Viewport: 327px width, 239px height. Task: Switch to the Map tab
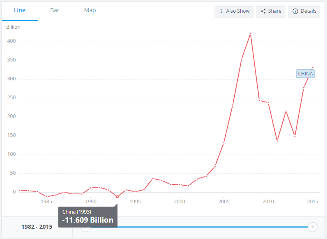90,10
